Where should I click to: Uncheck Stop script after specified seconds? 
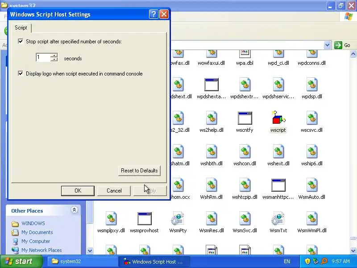tap(21, 41)
